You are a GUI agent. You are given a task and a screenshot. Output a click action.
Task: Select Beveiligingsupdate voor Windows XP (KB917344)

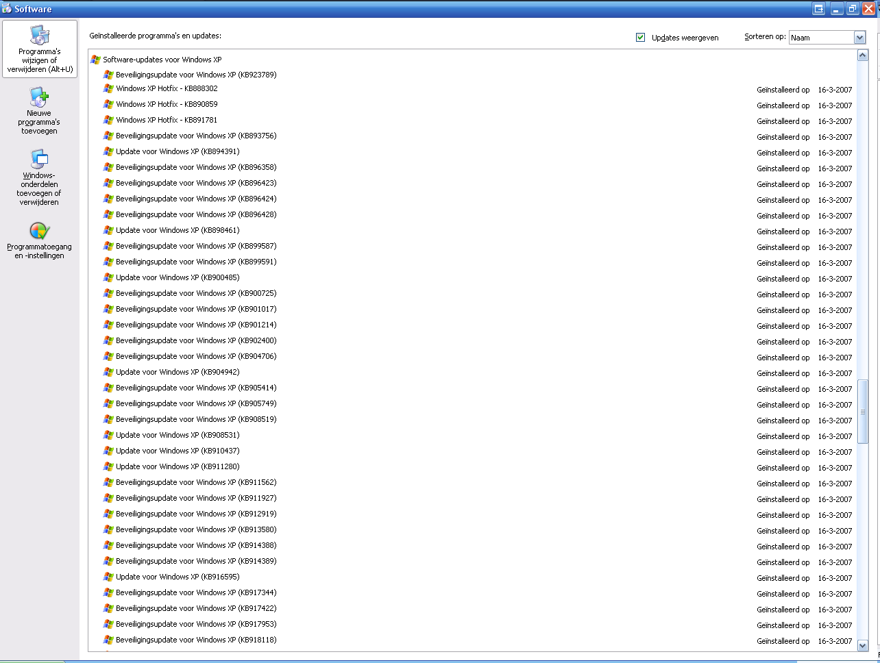tap(196, 592)
